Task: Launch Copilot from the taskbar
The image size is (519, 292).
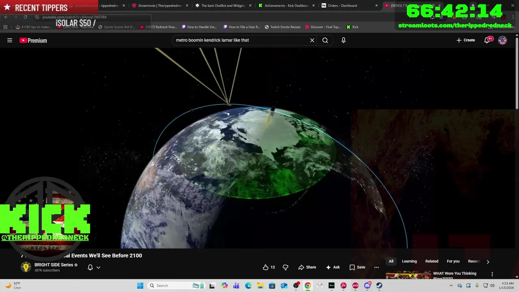Action: tap(225, 286)
